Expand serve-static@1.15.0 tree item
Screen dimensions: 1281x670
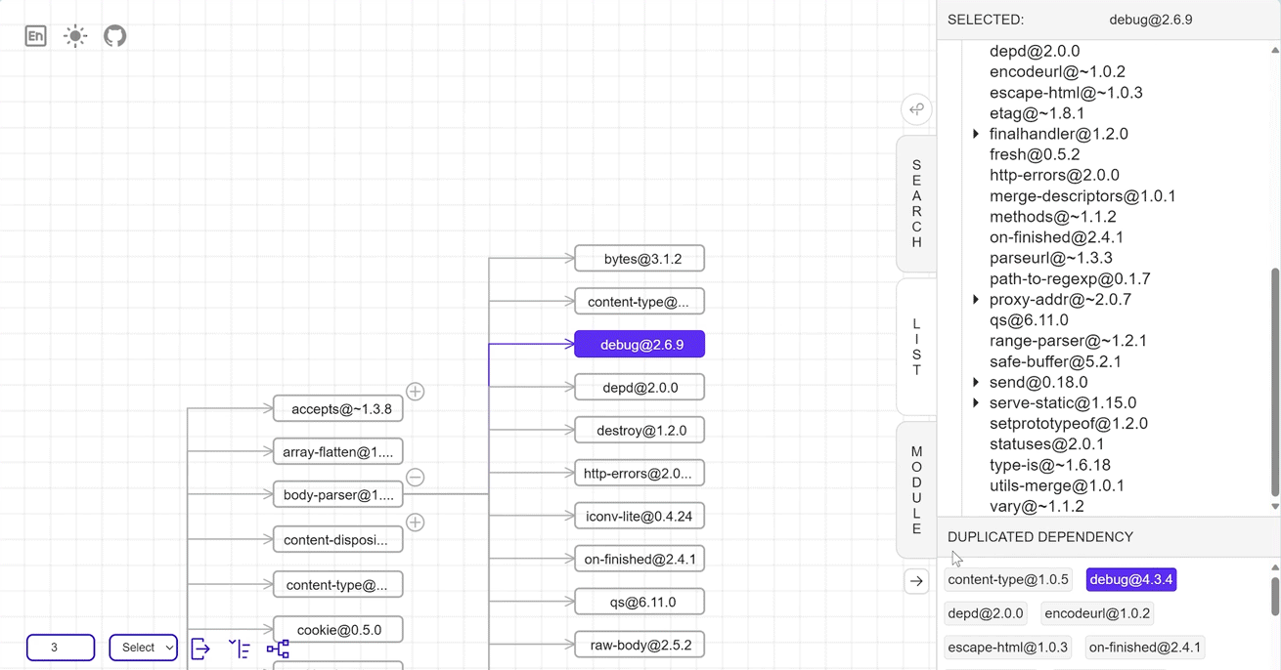pos(976,403)
